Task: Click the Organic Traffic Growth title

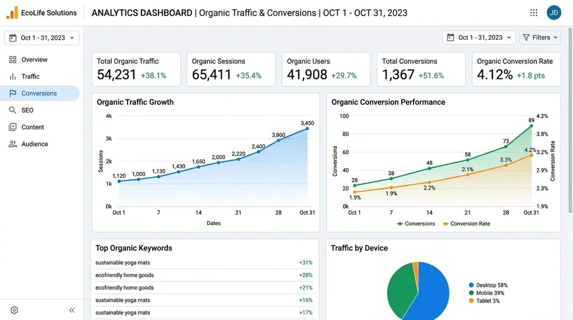Action: pos(135,102)
